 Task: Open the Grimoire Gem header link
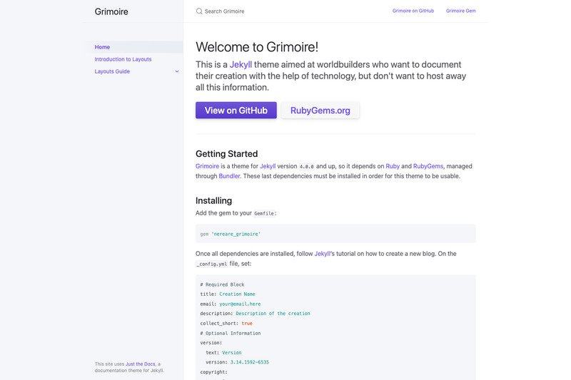[x=460, y=11]
